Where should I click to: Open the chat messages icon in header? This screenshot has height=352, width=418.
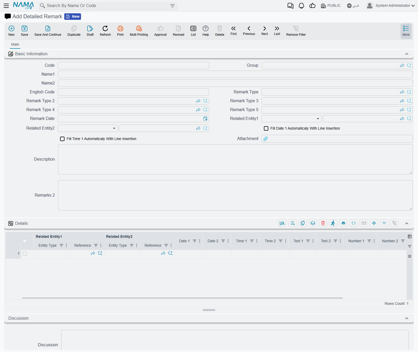tap(291, 6)
